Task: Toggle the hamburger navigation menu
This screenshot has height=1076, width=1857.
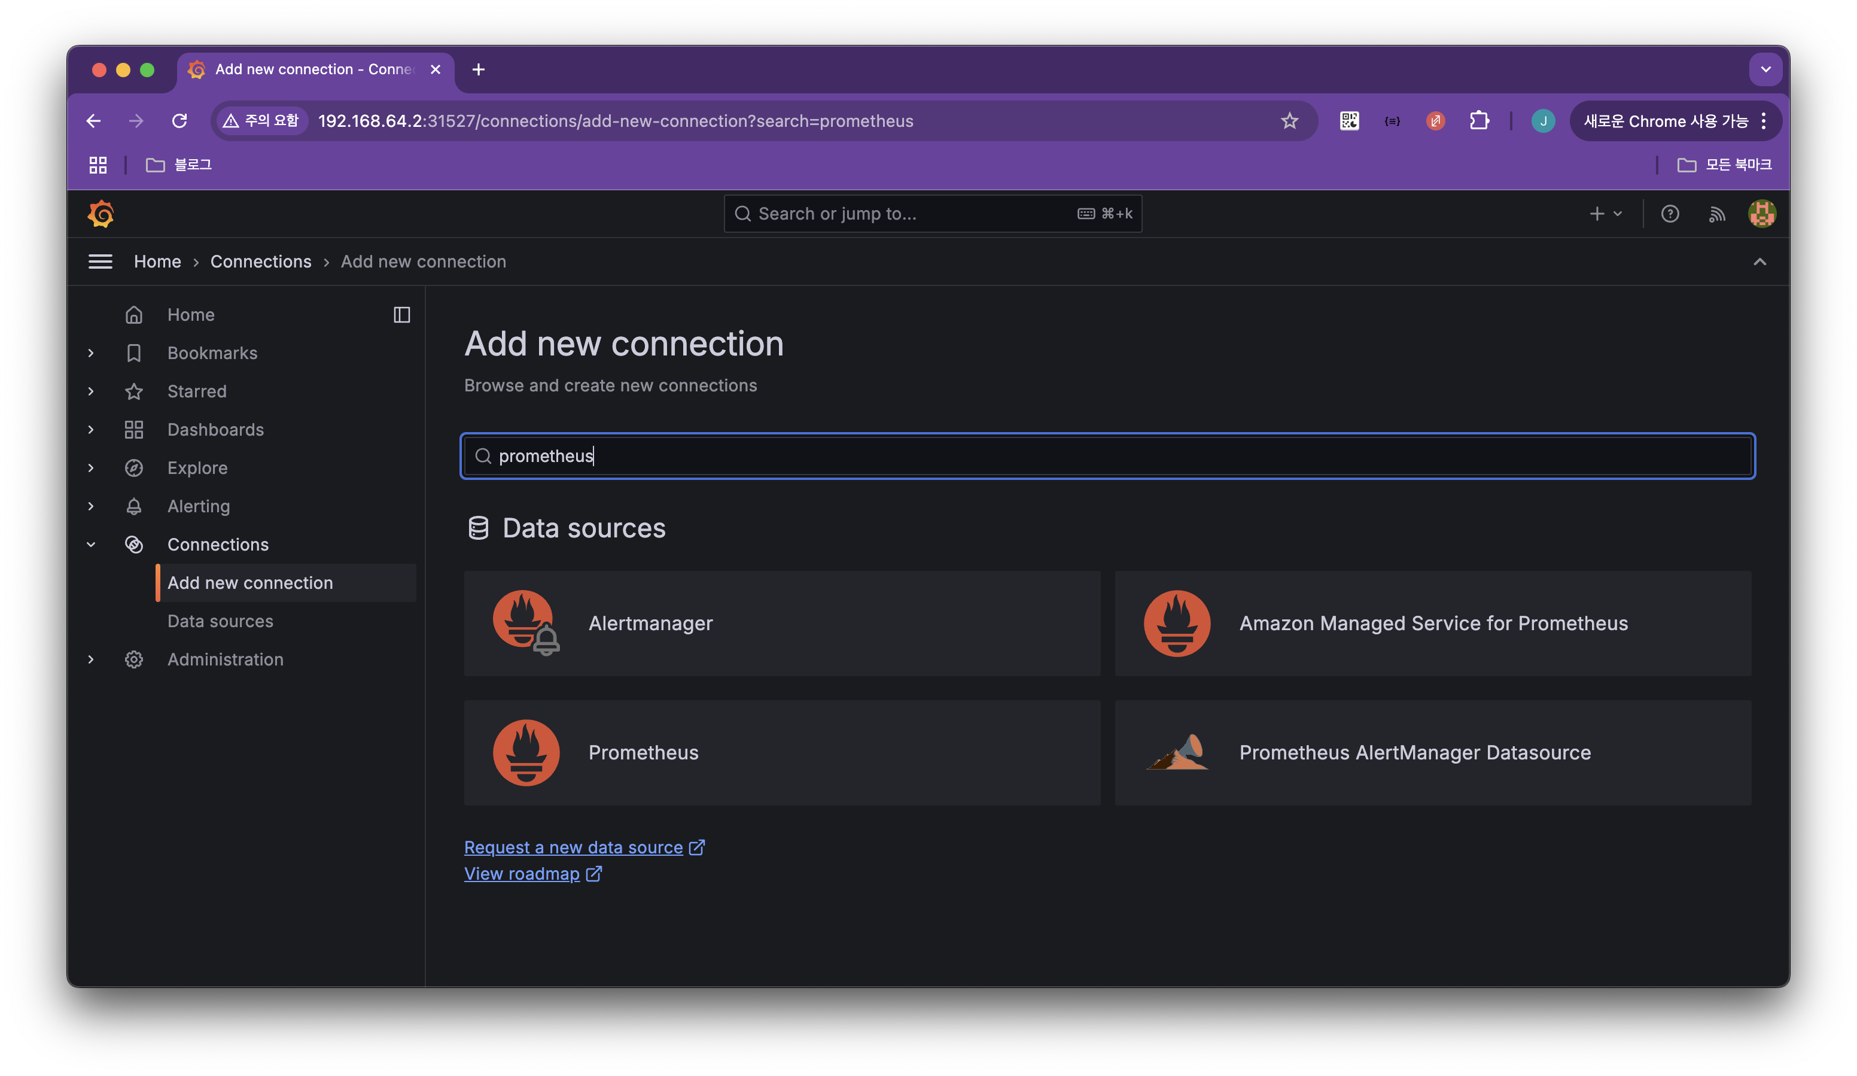Action: pyautogui.click(x=101, y=262)
